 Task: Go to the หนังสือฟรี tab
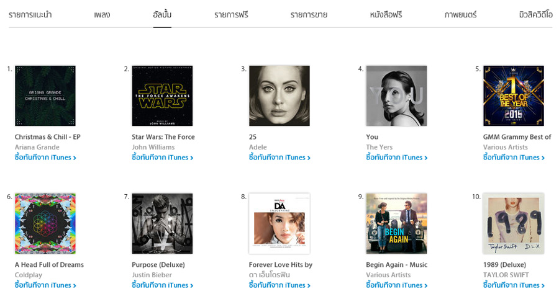(x=386, y=14)
